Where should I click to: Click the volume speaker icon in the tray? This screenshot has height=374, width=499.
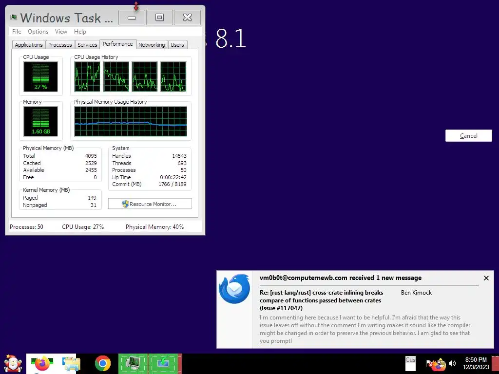453,363
